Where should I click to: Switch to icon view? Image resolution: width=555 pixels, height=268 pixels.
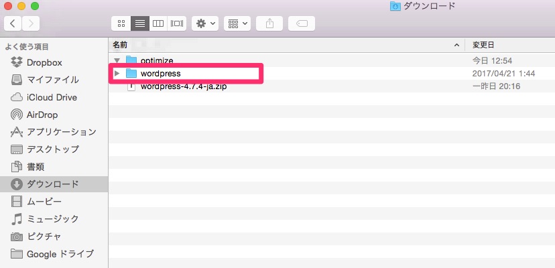(x=121, y=23)
